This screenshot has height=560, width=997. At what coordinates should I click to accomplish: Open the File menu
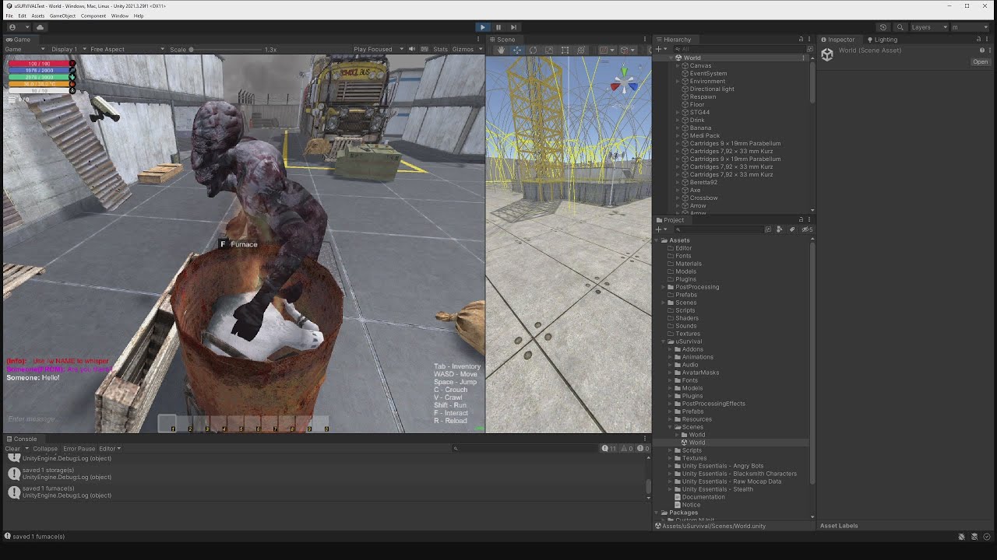(9, 16)
